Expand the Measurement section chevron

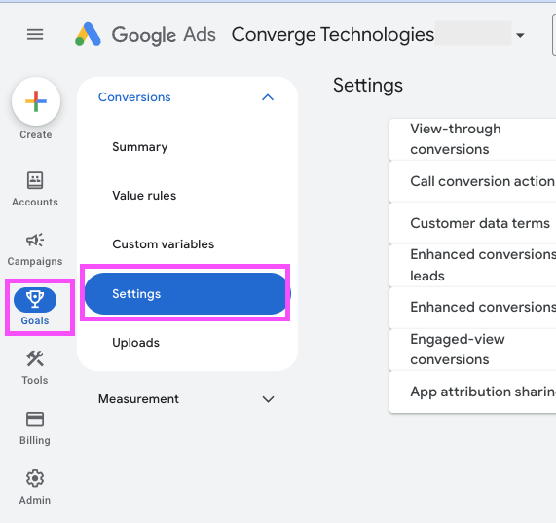coord(268,399)
